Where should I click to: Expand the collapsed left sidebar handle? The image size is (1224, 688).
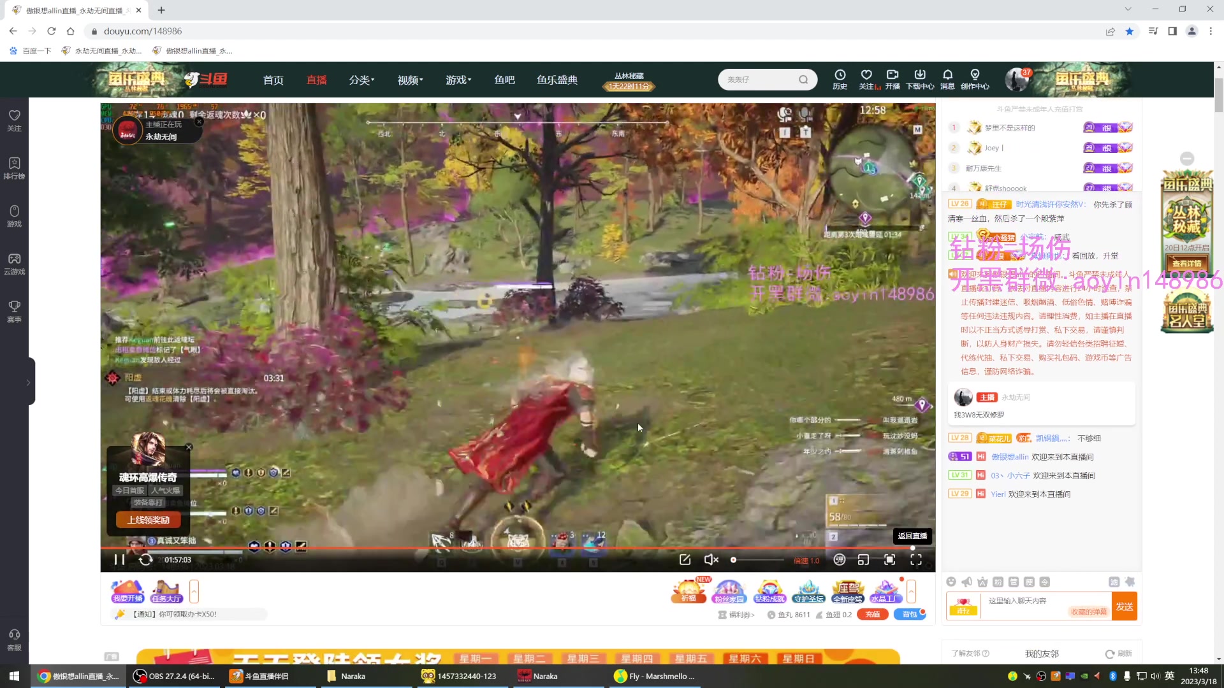[x=29, y=382]
